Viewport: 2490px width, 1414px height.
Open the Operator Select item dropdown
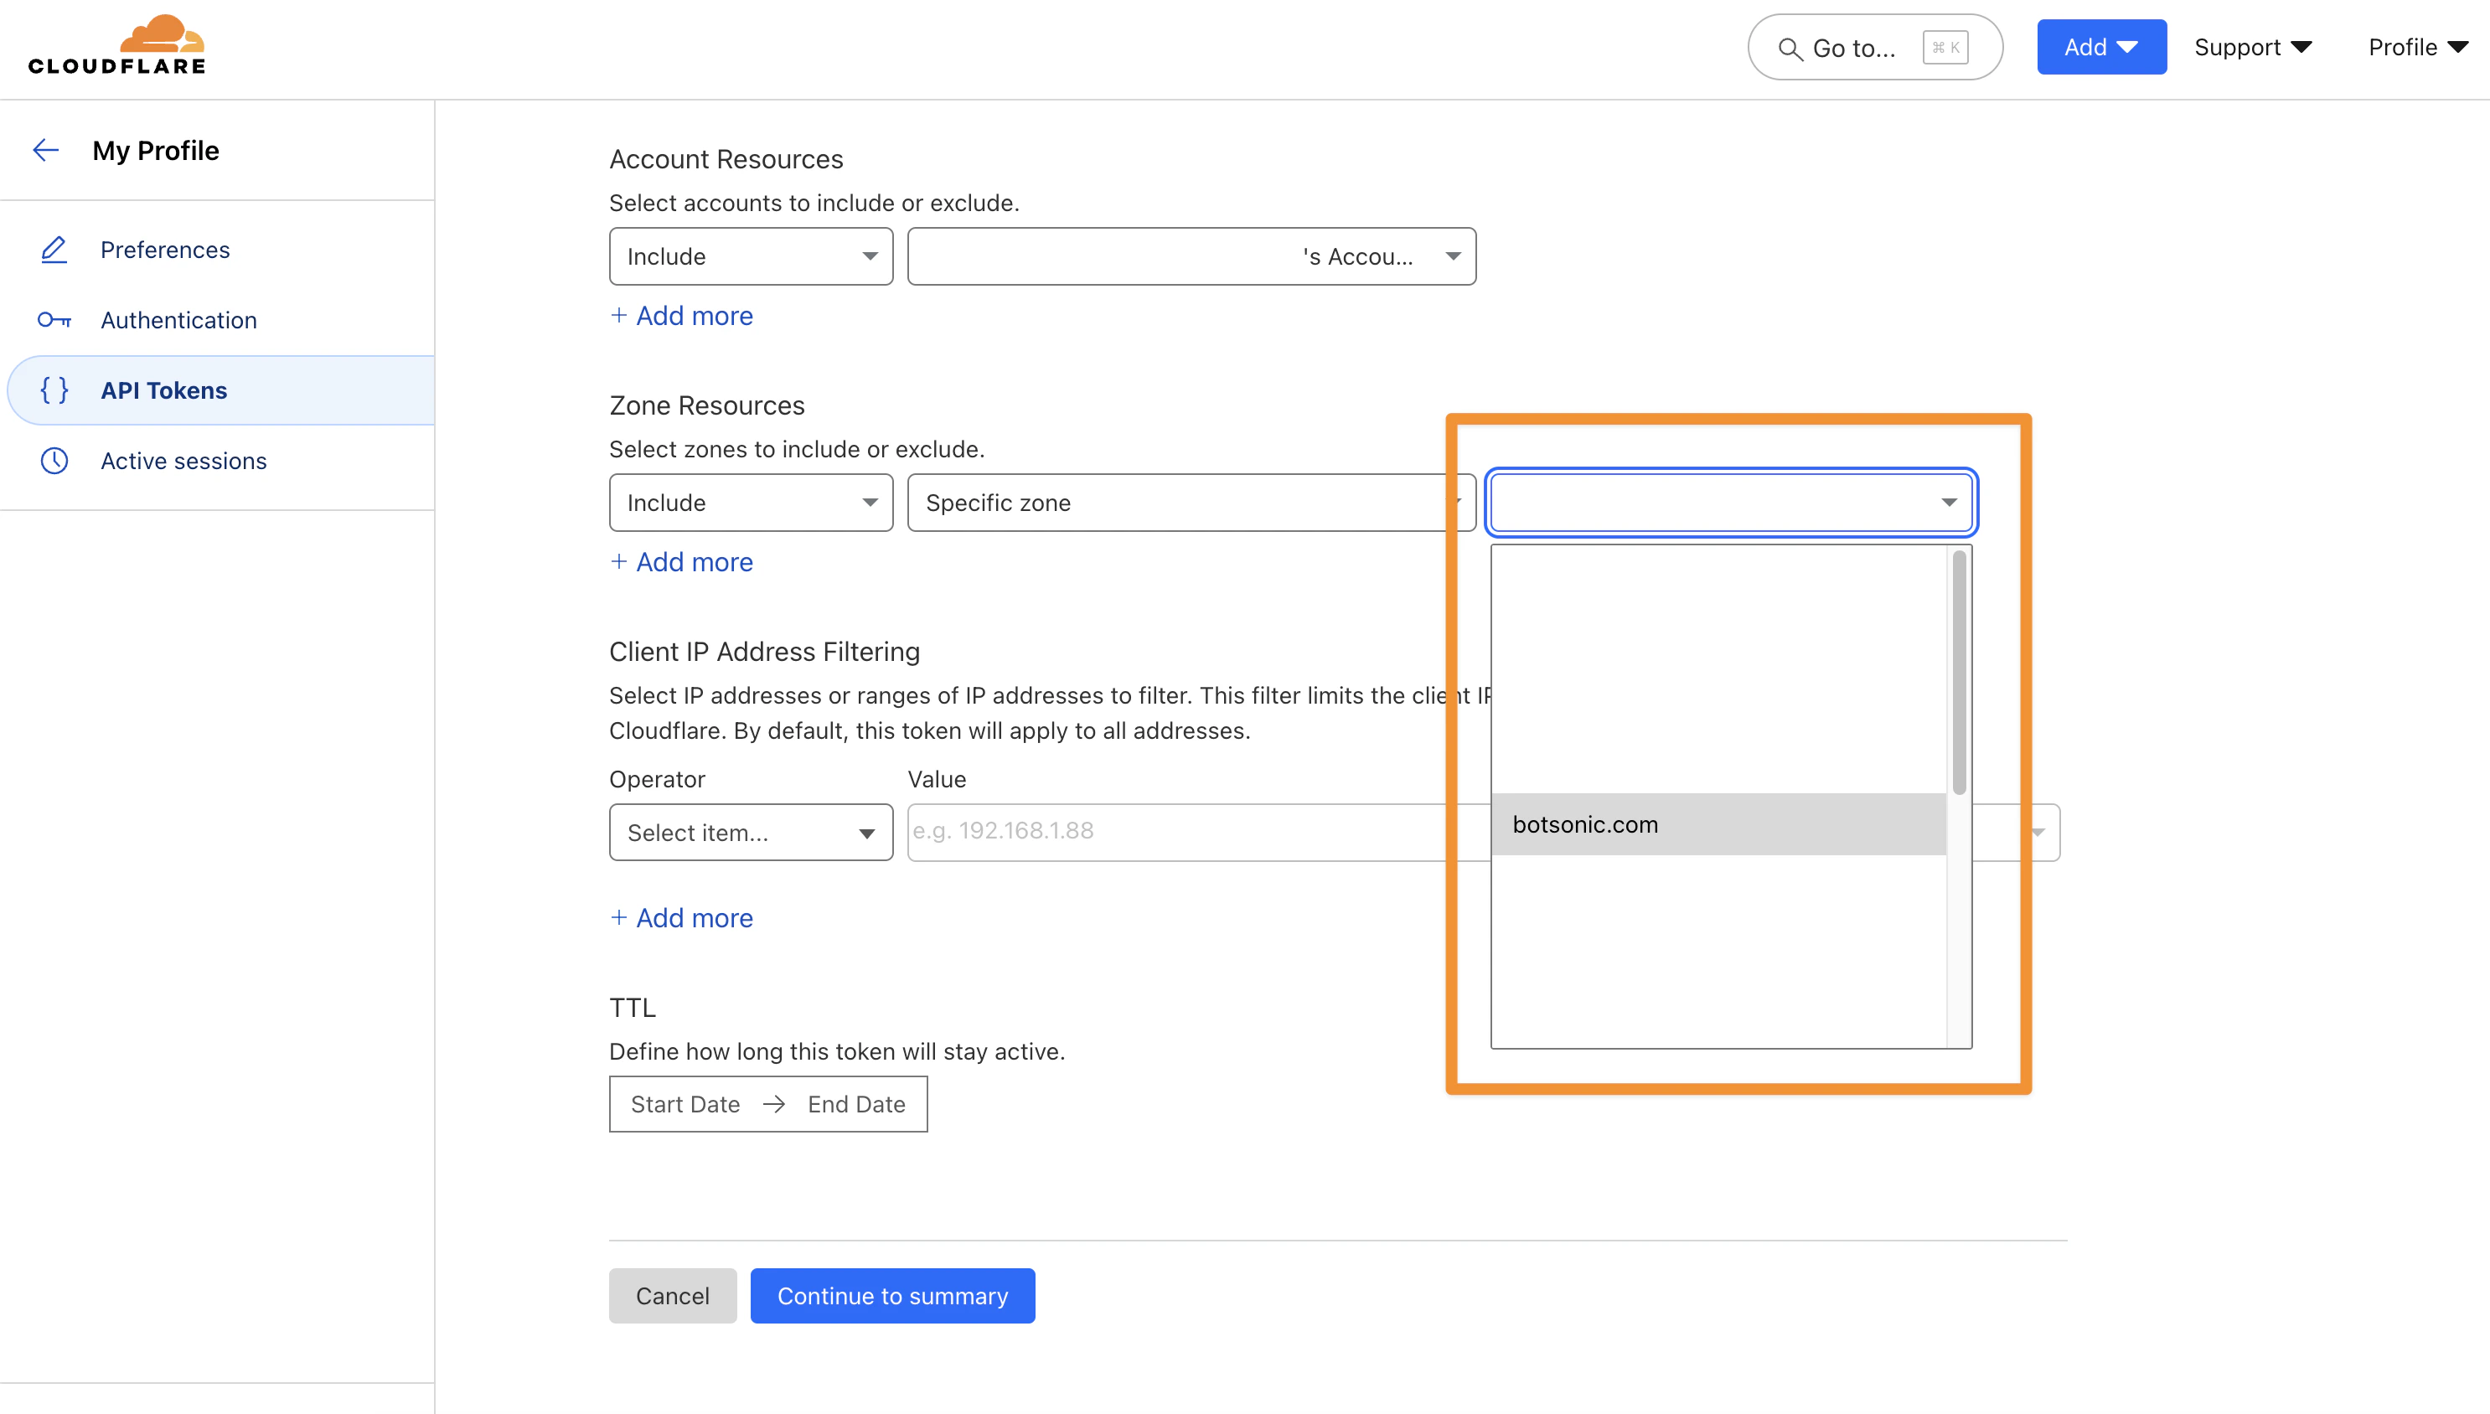[x=750, y=833]
